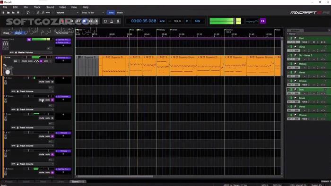
Task: Open the Master track fx button
Action: (x=29, y=39)
